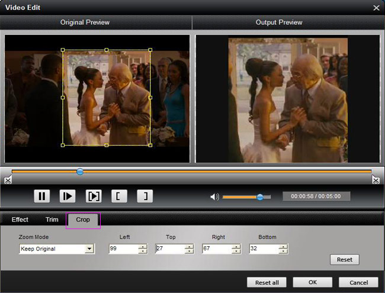Click the Top crop value field
The height and width of the screenshot is (293, 385).
point(169,249)
